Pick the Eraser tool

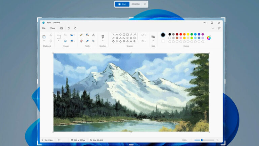[81, 41]
